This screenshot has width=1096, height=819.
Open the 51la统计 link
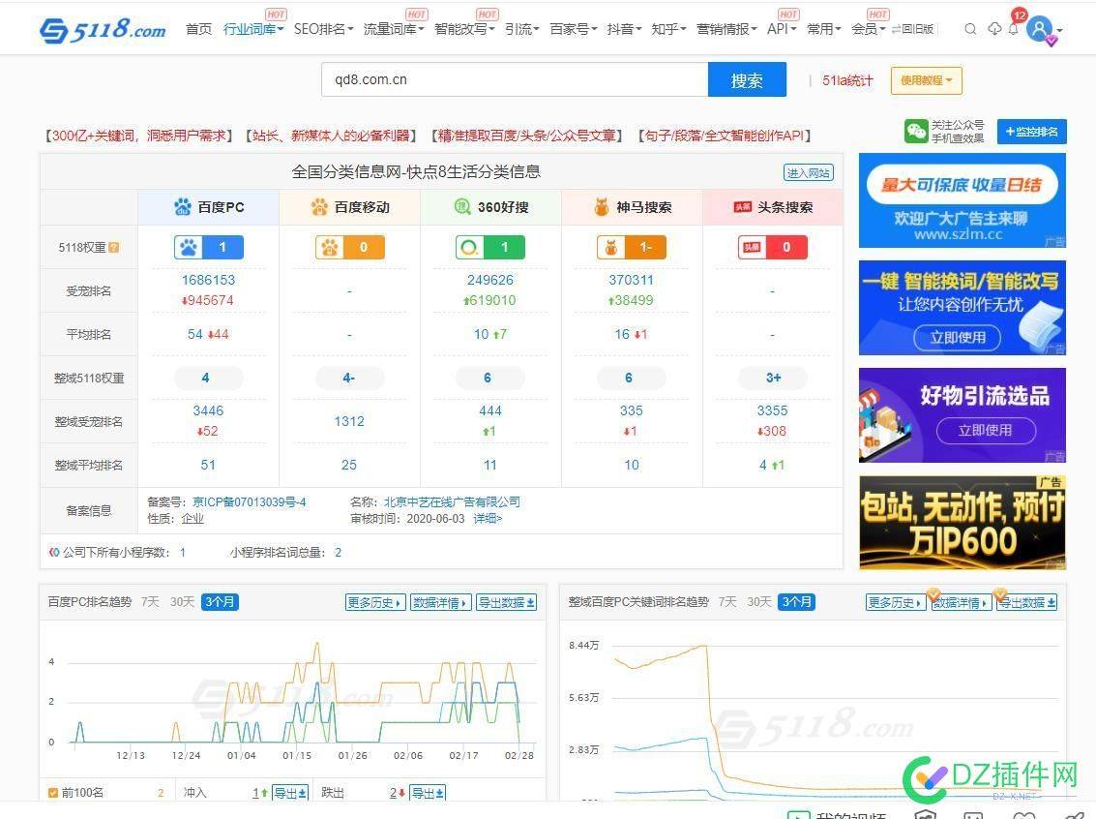click(847, 80)
